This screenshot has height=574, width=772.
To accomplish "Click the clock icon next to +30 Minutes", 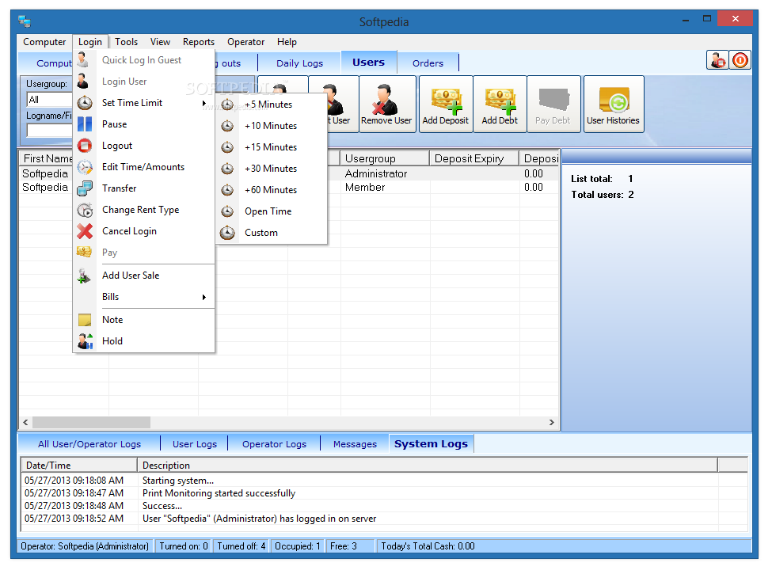I will (x=227, y=169).
